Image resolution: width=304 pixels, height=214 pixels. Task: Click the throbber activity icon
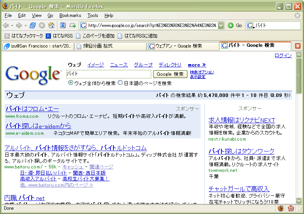[x=297, y=15]
